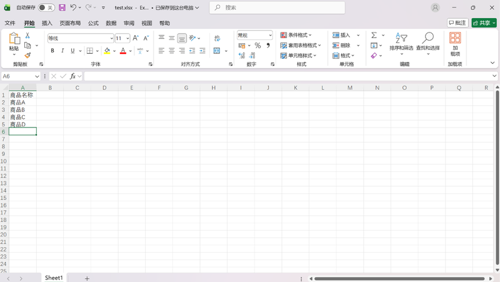
Task: Click the accounting number format icon
Action: 242,46
